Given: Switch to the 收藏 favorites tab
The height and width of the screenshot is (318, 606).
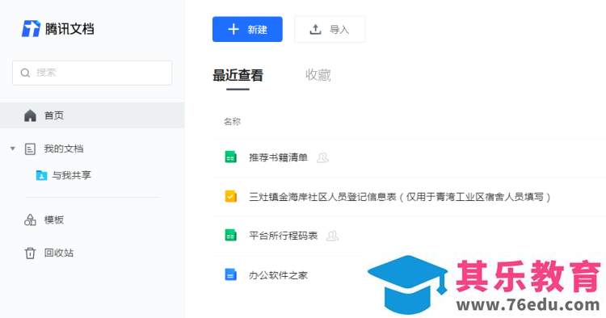Looking at the screenshot, I should [x=318, y=75].
